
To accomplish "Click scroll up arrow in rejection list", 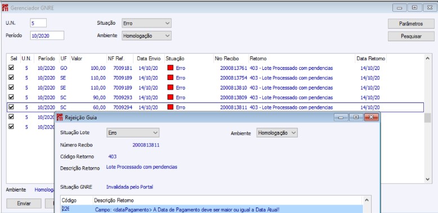I will pos(367,200).
